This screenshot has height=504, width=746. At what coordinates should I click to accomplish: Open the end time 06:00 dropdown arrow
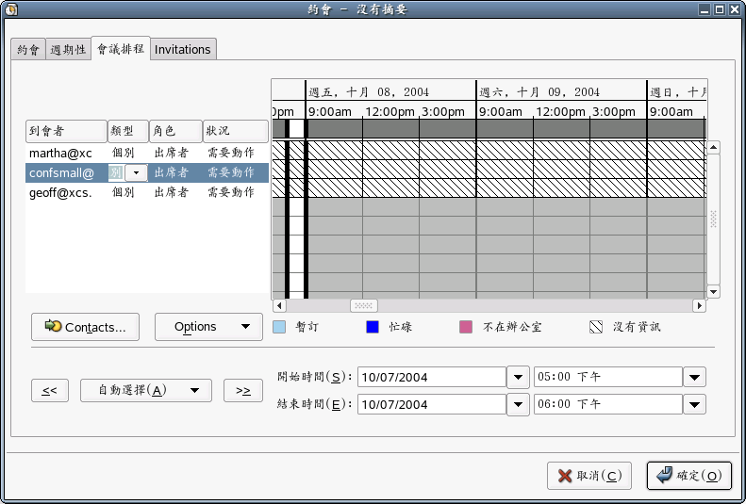[x=695, y=405]
